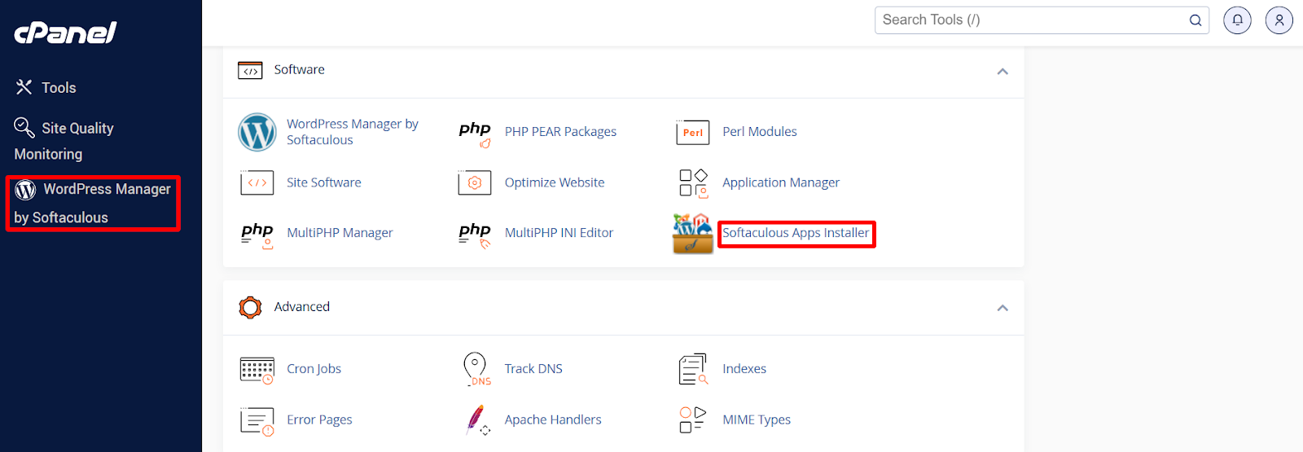Viewport: 1303px width, 452px height.
Task: Click the Optimize Website icon
Action: click(475, 183)
